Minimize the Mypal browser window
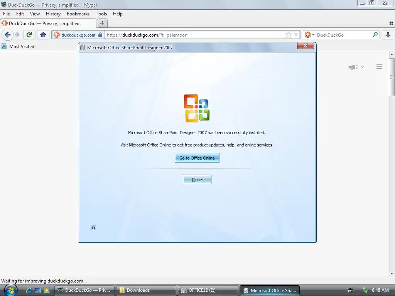Image resolution: width=395 pixels, height=296 pixels. (x=362, y=3)
